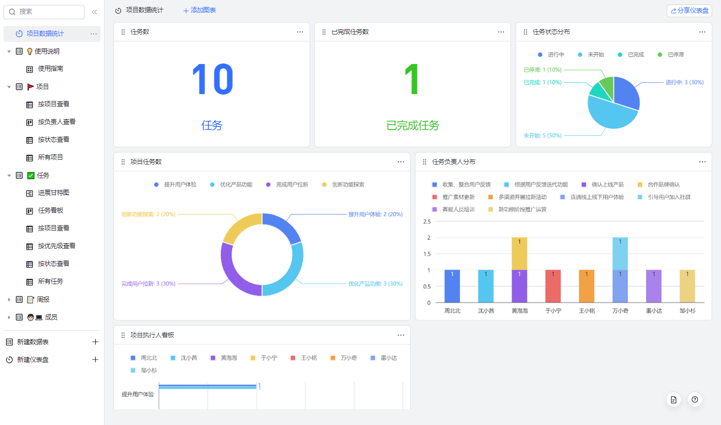Open the document icon button at bottom right
The width and height of the screenshot is (721, 425).
tap(673, 399)
